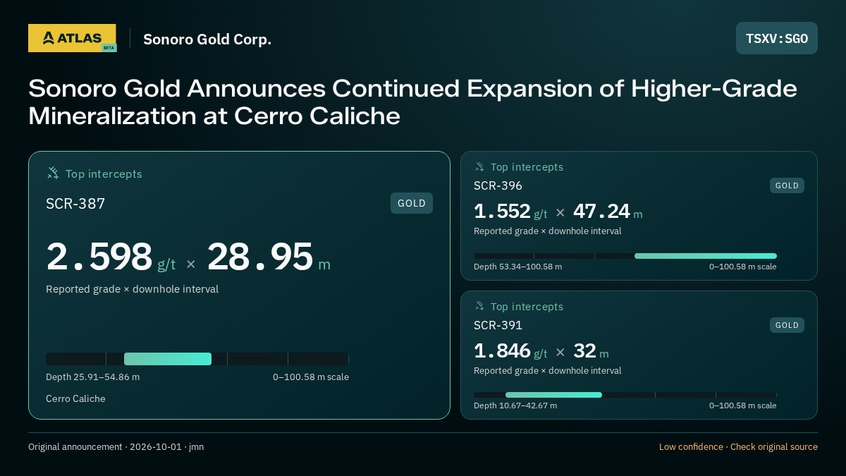Click the 1.552 g/t grade value
846x476 pixels.
(510, 212)
